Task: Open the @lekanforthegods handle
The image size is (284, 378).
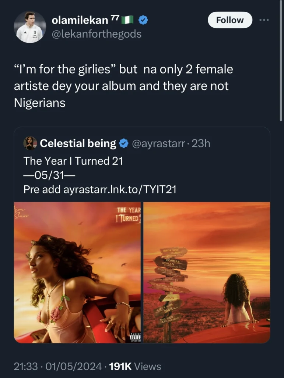Action: point(97,34)
